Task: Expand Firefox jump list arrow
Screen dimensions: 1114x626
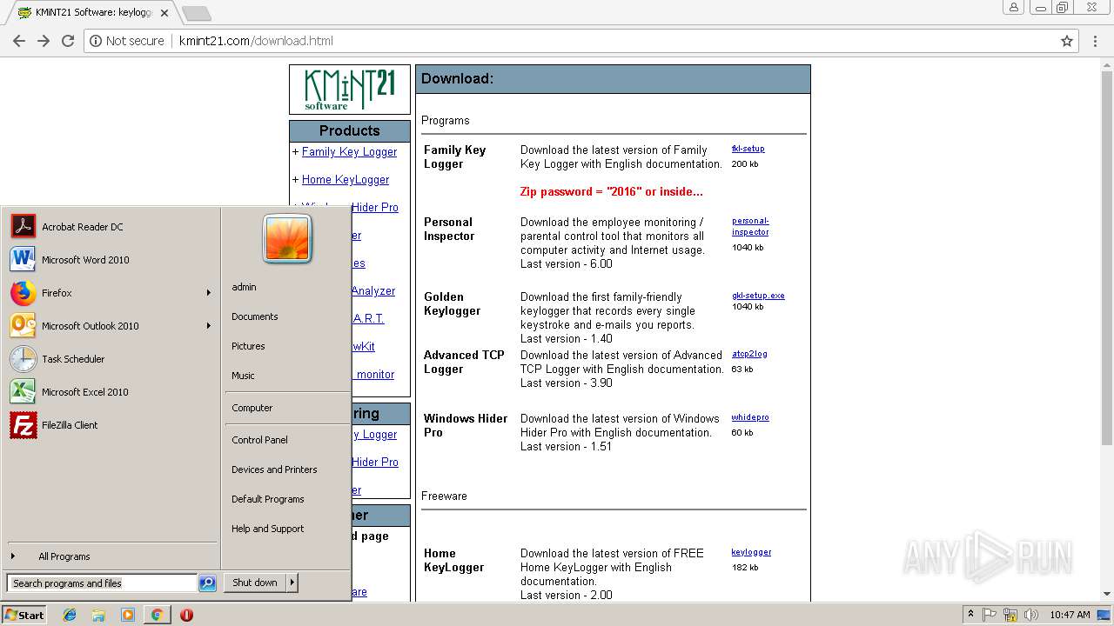Action: 208,293
